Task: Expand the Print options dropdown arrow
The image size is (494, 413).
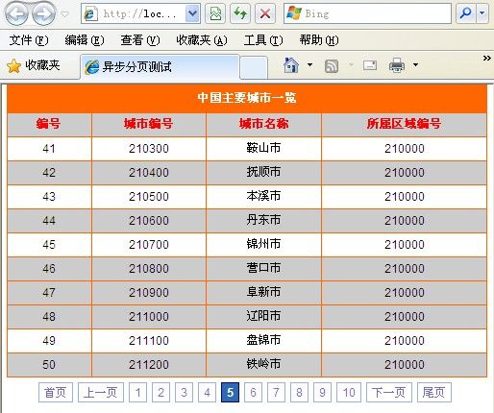Action: point(415,65)
